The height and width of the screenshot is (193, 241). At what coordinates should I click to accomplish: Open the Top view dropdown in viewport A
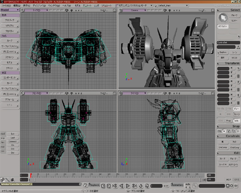pos(37,10)
